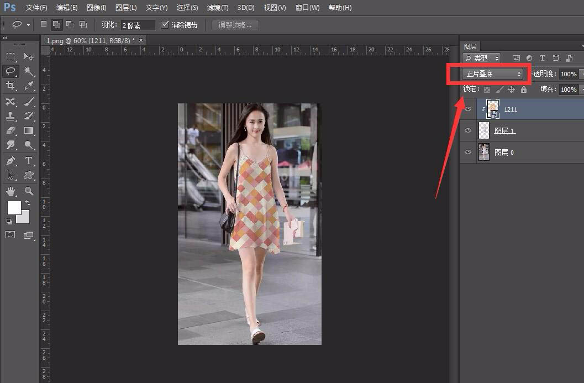Open the layer filter type dropdown
Viewport: 584px width, 383px height.
(x=482, y=58)
